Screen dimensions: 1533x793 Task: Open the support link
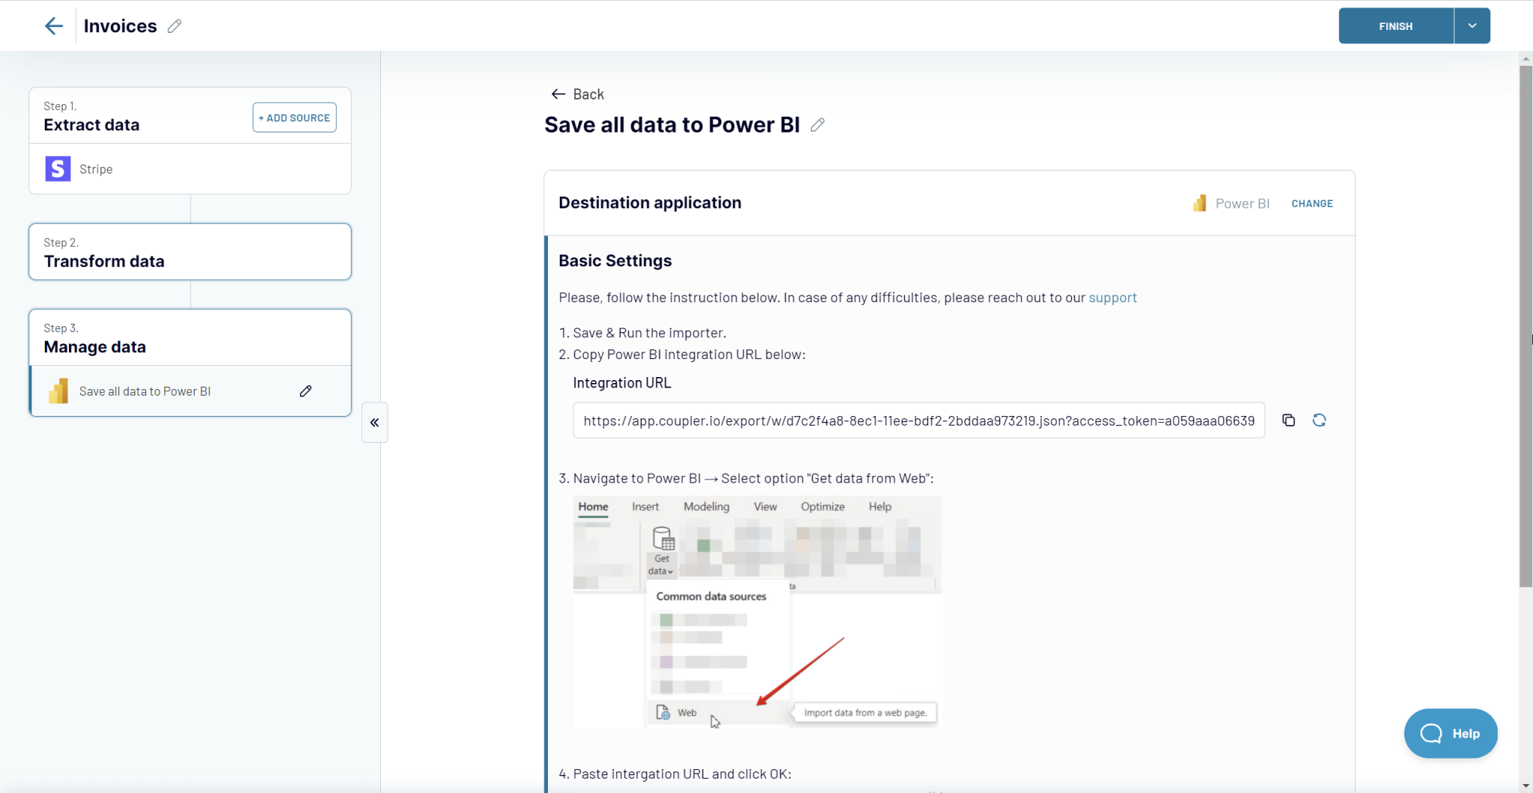pos(1112,297)
